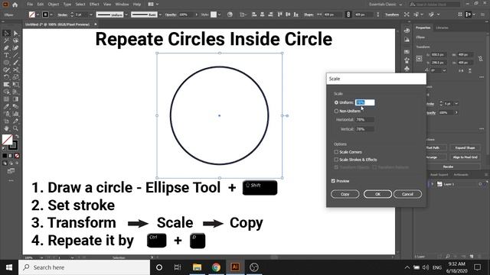This screenshot has width=490, height=275.
Task: Enable Scale Corners checkbox
Action: coord(336,152)
